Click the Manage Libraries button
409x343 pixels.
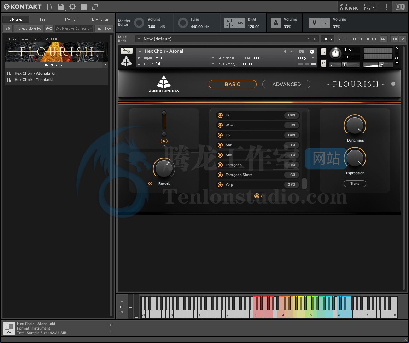[x=28, y=28]
